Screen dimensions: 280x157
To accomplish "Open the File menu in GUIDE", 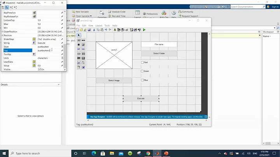I will [78, 26].
